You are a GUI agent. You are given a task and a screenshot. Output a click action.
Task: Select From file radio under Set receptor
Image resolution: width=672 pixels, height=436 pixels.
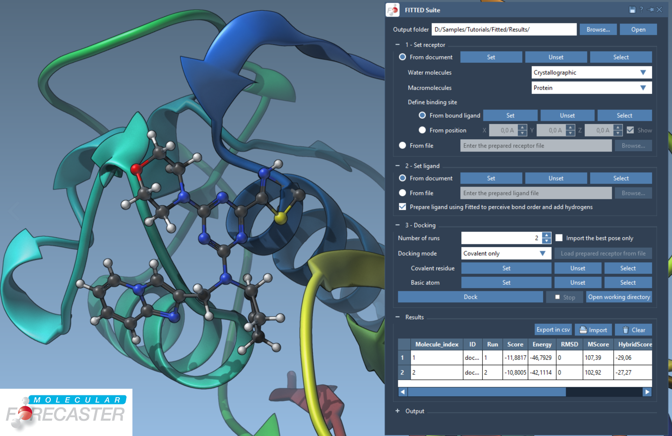402,145
